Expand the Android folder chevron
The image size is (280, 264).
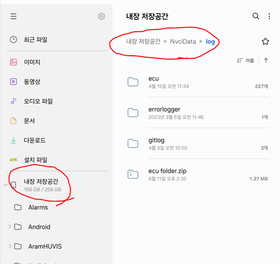10,227
